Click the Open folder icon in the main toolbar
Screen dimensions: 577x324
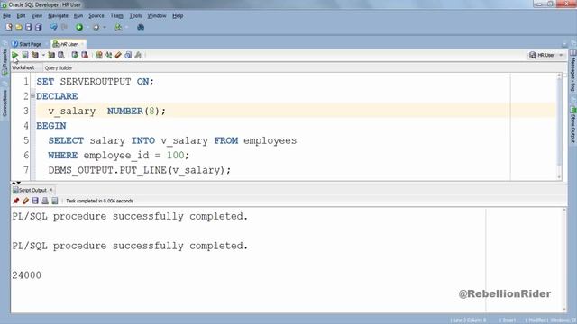pos(19,27)
